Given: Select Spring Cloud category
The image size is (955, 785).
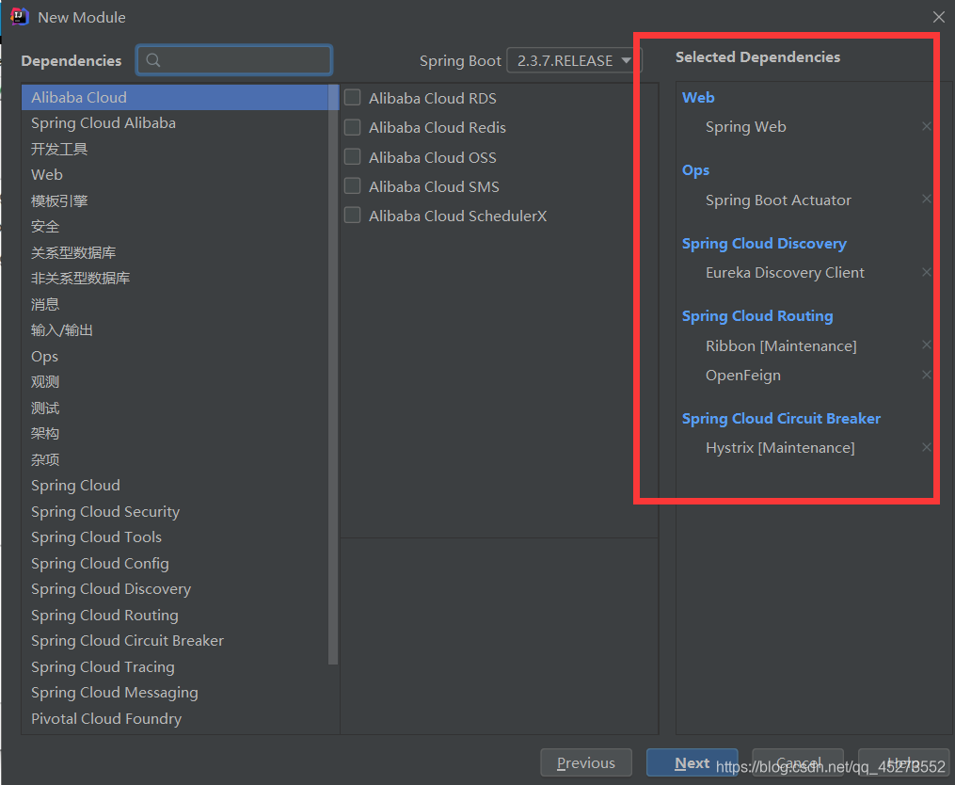Looking at the screenshot, I should [x=175, y=486].
